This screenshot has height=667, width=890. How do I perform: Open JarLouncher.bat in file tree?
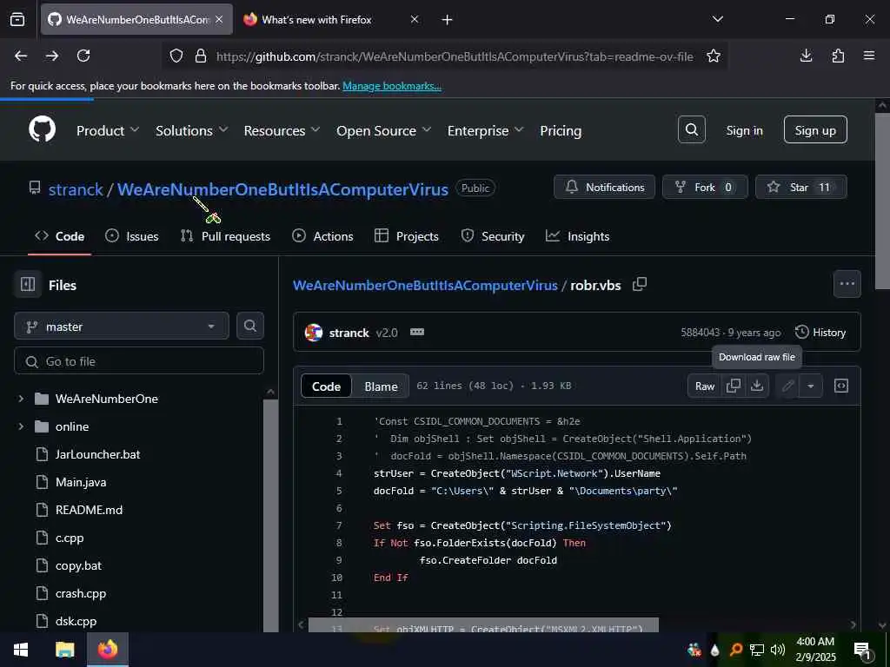tap(97, 454)
